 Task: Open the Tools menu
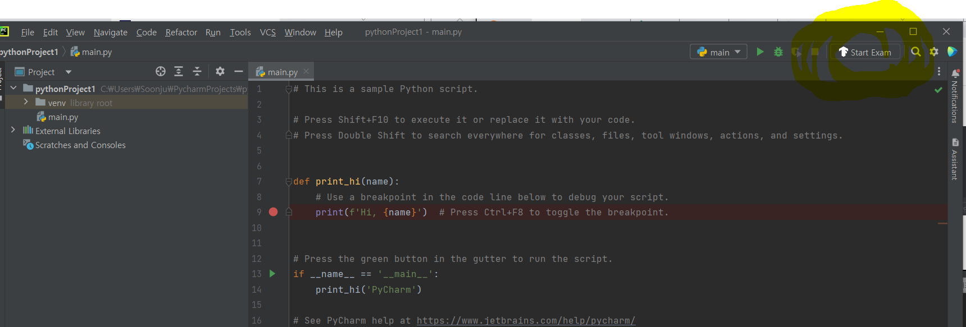[240, 33]
